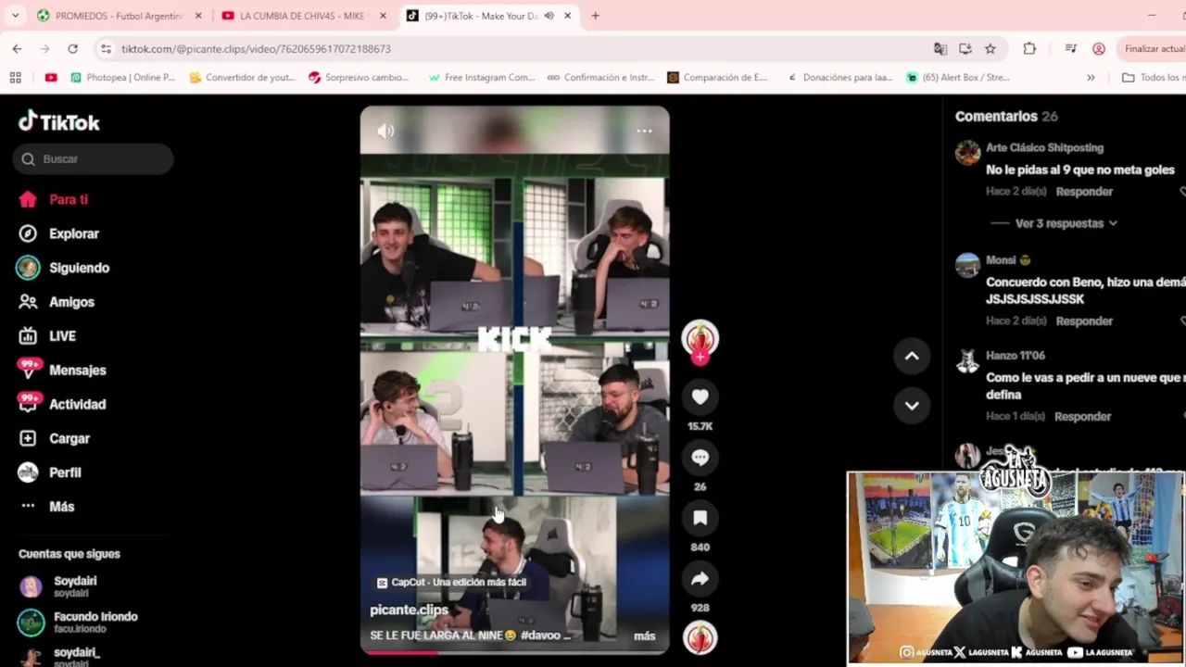Open the spinning sound disc icon
This screenshot has height=667, width=1186.
pyautogui.click(x=700, y=637)
